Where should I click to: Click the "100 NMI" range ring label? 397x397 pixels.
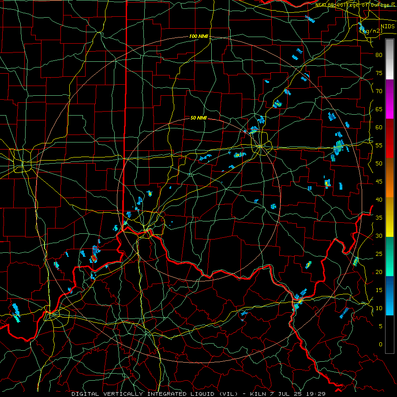(198, 37)
